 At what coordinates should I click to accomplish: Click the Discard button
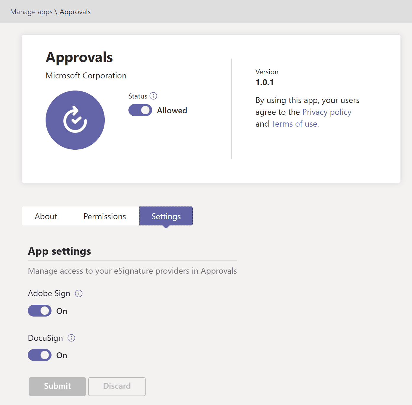pyautogui.click(x=117, y=386)
